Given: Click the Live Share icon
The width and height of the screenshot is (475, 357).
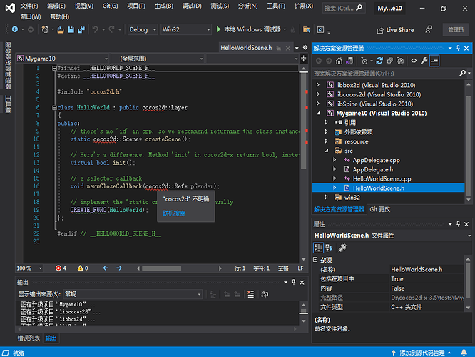Looking at the screenshot, I should pos(379,30).
